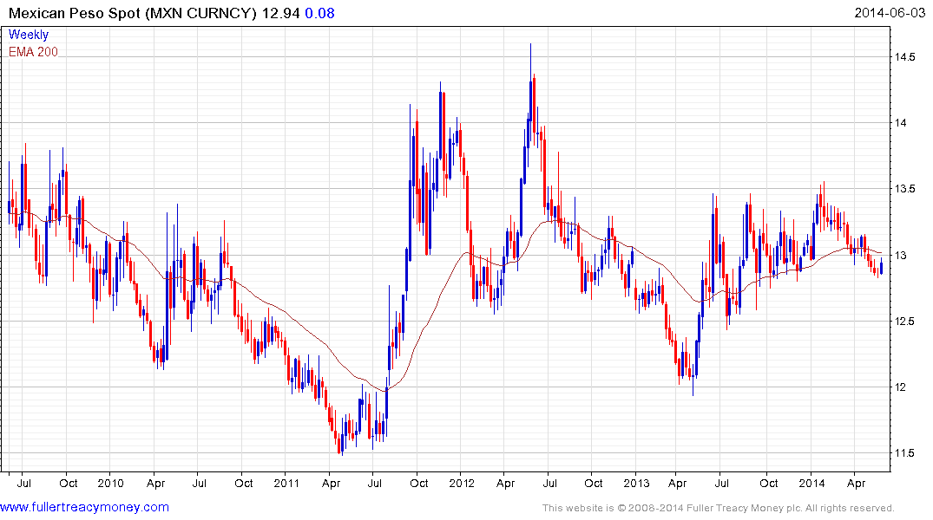This screenshot has height=520, width=933.
Task: Click the 2010 year marker on the time axis
Action: point(111,483)
